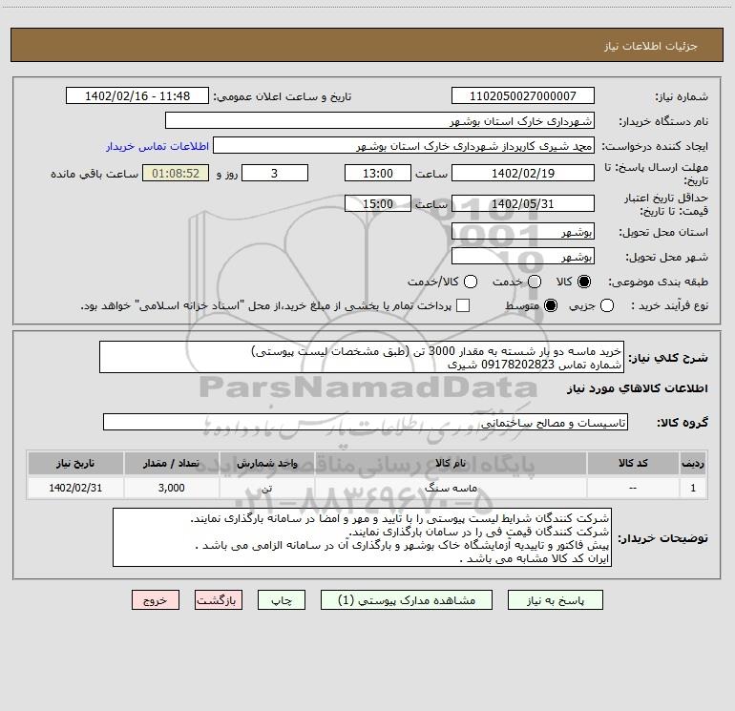Click the کد کالا cell showing --
The width and height of the screenshot is (735, 711).
pyautogui.click(x=633, y=488)
